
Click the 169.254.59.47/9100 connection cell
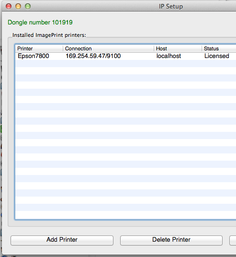click(93, 56)
